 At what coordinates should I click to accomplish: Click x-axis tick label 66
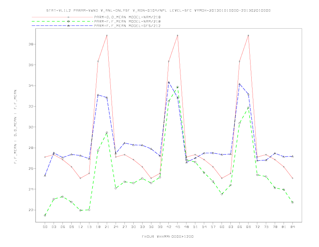point(240,227)
